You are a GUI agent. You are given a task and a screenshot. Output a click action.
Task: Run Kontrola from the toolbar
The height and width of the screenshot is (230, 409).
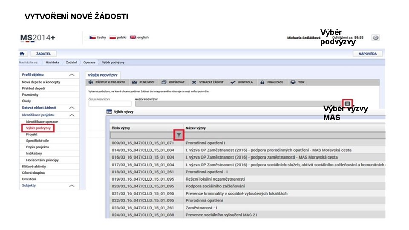pyautogui.click(x=242, y=82)
